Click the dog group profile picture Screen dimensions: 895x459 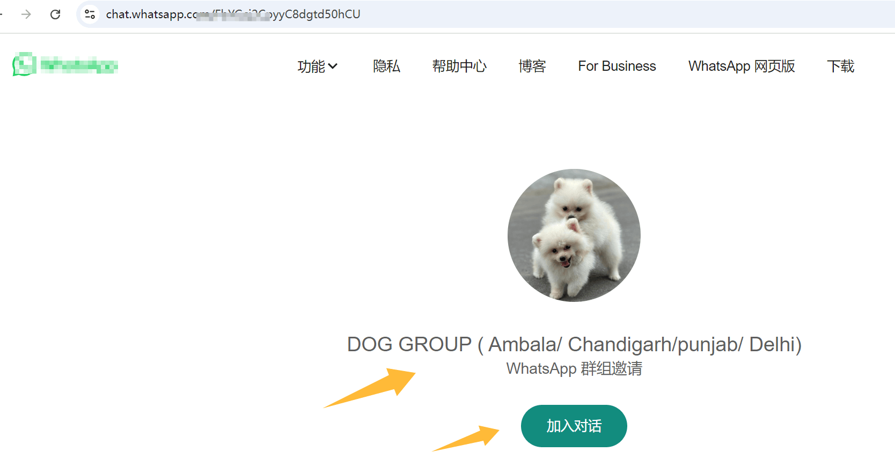click(574, 235)
